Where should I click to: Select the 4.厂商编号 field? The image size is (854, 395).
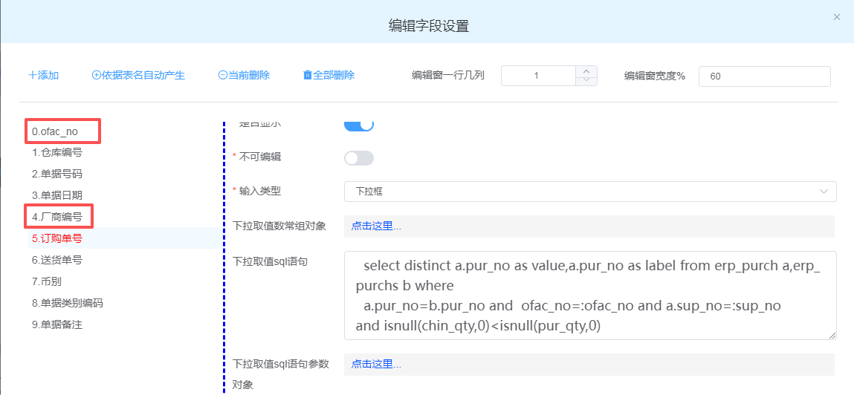56,218
